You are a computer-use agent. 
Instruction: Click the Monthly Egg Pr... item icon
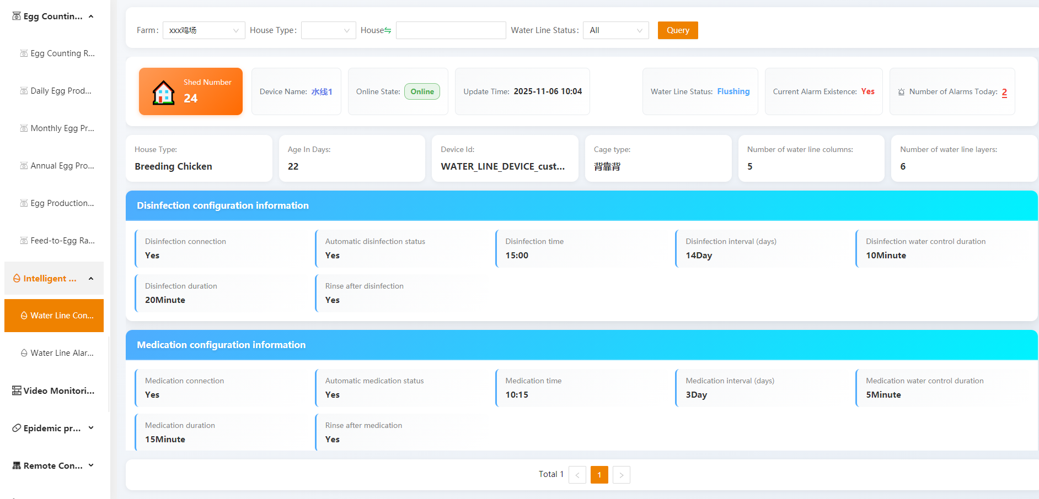[24, 128]
